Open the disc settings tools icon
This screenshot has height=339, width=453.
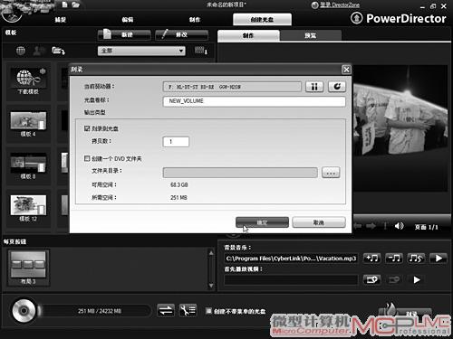tap(188, 311)
